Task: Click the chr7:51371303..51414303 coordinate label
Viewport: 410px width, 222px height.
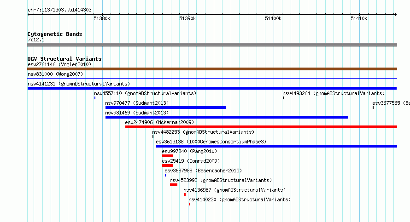Action: [59, 10]
